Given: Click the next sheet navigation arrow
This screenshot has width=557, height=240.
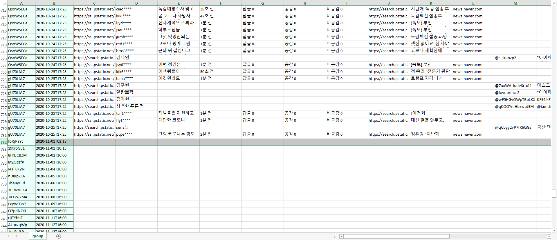Looking at the screenshot, I should coord(17,236).
